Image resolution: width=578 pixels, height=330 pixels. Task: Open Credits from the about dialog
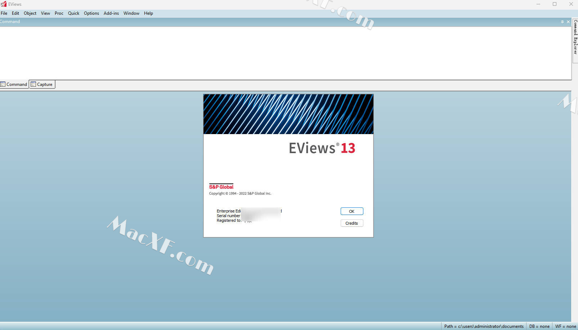tap(351, 223)
